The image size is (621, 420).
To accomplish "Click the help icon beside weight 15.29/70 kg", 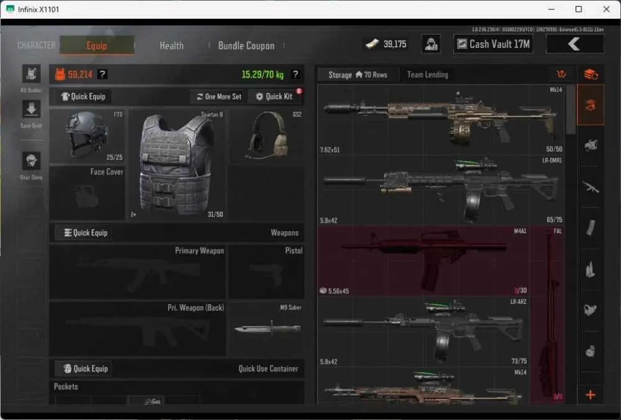I will (296, 74).
